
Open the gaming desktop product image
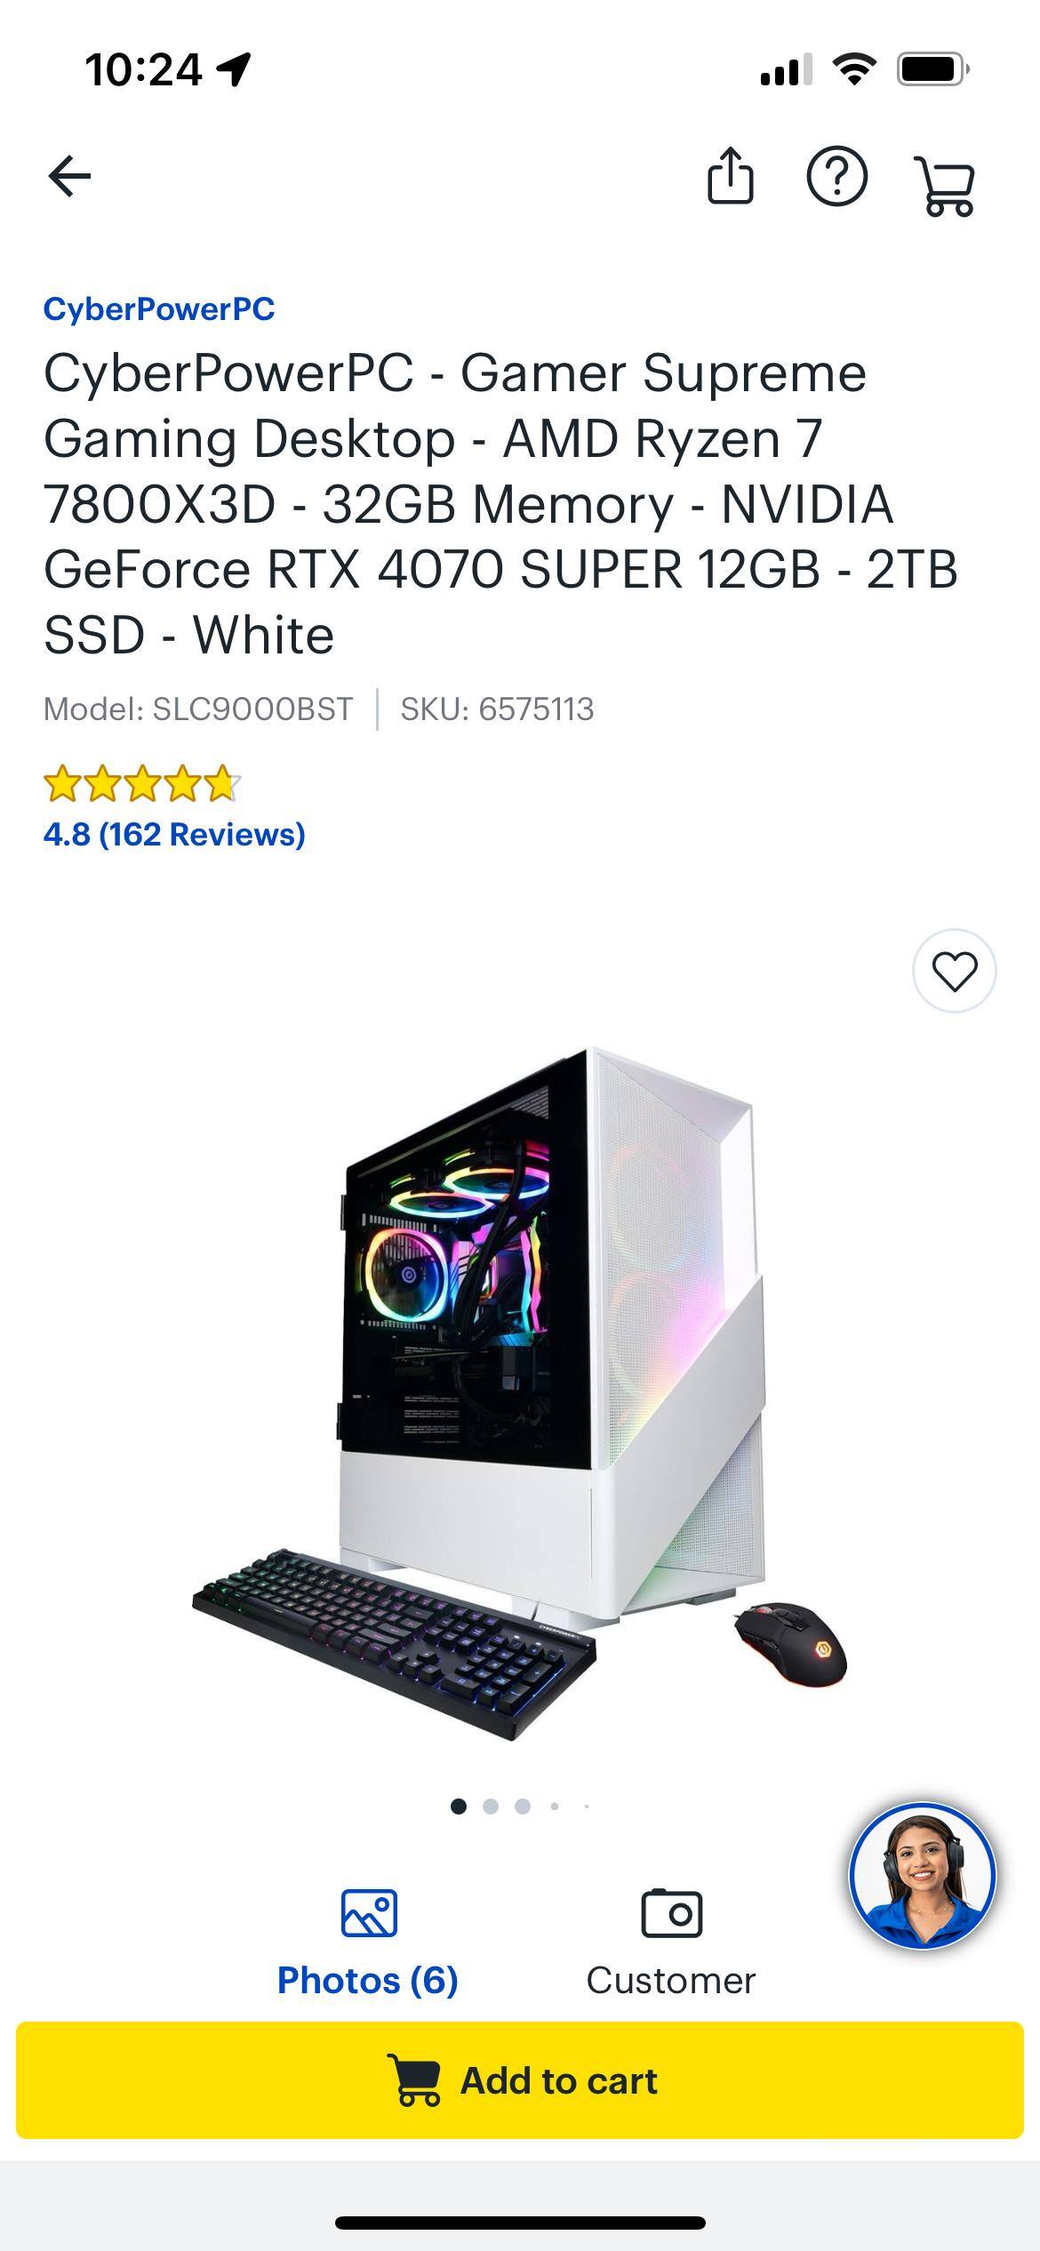(x=520, y=1394)
